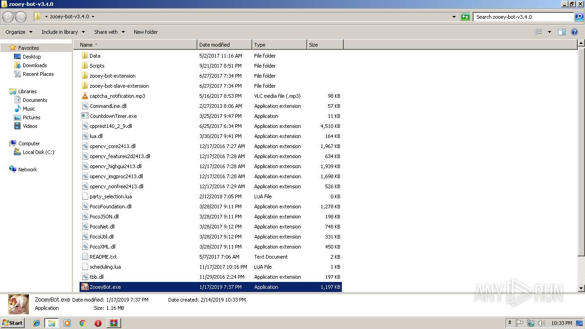Select Network in the navigation pane
Viewport: 585px width, 329px height.
click(27, 170)
